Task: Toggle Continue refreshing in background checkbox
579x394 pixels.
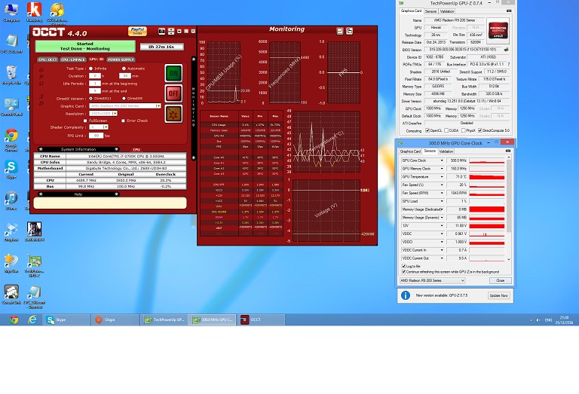Action: [403, 271]
